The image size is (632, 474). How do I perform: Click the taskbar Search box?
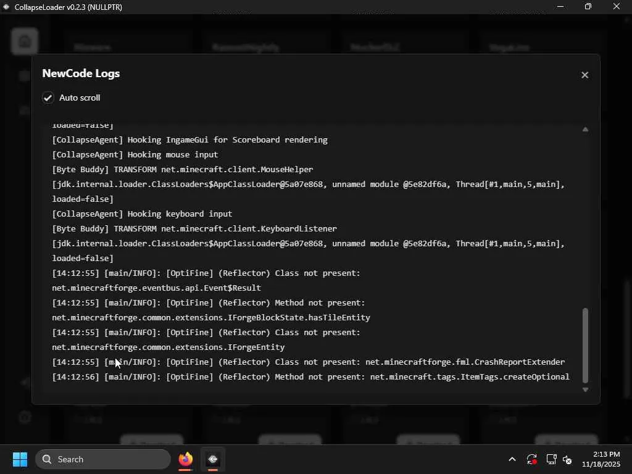(103, 459)
